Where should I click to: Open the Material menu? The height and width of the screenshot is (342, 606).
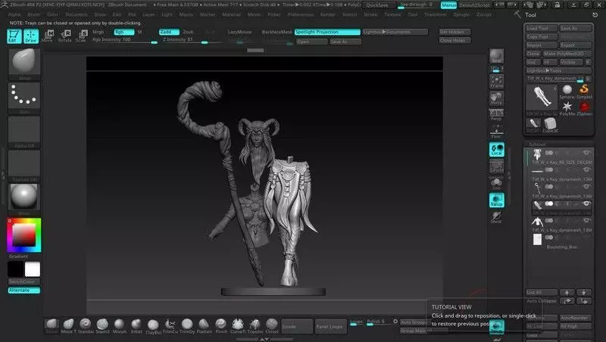tap(232, 14)
